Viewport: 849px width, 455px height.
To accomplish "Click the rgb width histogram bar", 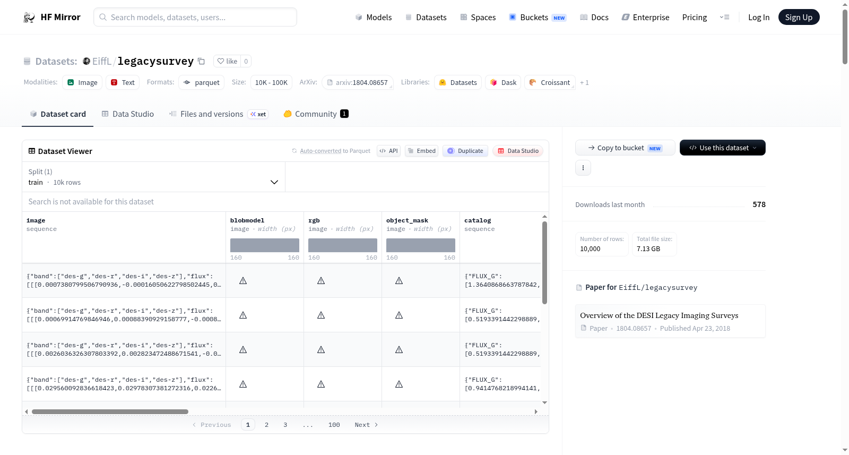I will [343, 245].
